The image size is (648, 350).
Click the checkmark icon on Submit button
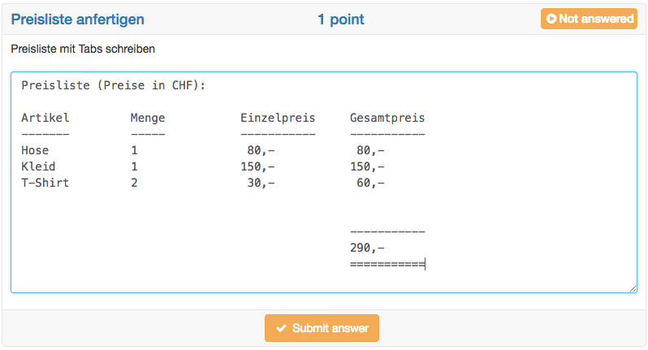coord(281,328)
